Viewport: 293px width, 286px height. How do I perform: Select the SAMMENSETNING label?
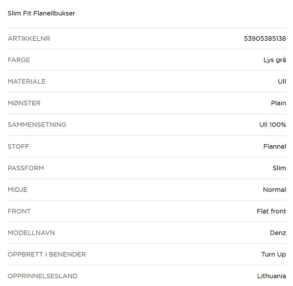coord(37,125)
